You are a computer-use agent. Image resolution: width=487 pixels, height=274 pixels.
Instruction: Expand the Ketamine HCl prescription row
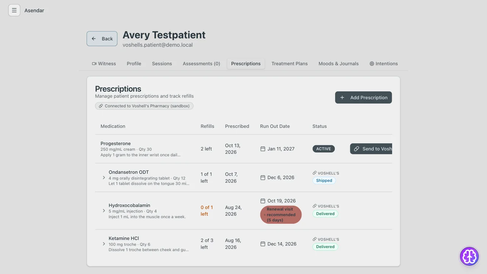pyautogui.click(x=104, y=244)
